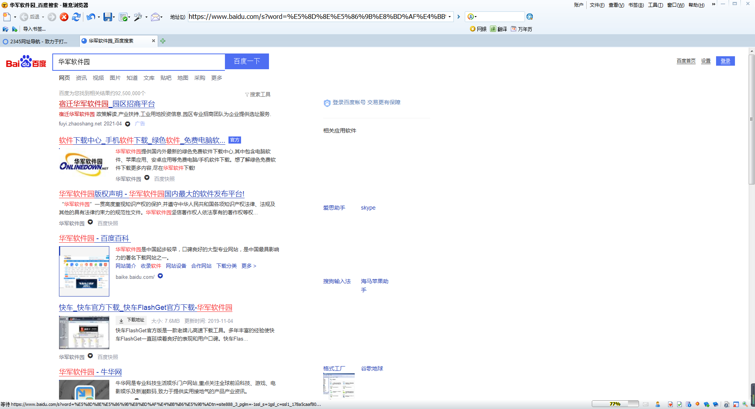This screenshot has width=755, height=409.
Task: Expand the back history dropdown arrow
Action: tap(43, 17)
